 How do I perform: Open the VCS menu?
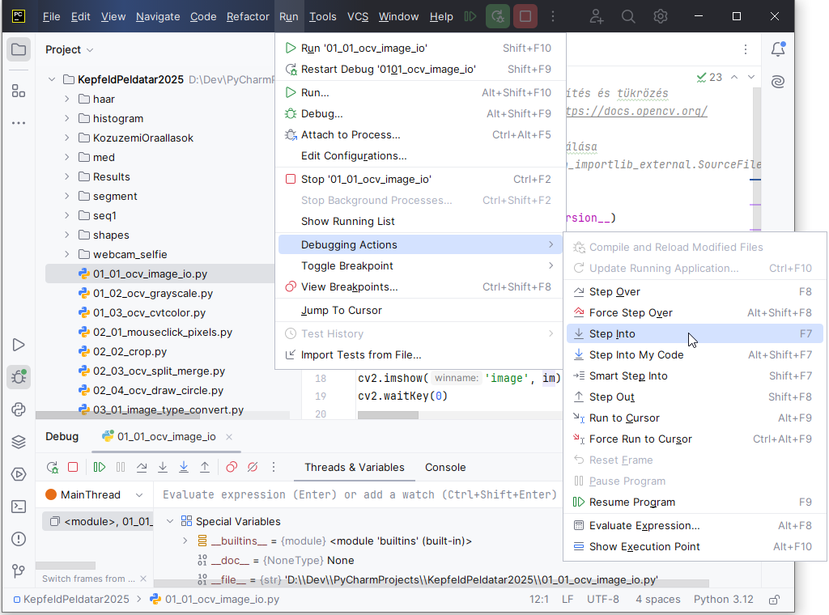pos(357,17)
